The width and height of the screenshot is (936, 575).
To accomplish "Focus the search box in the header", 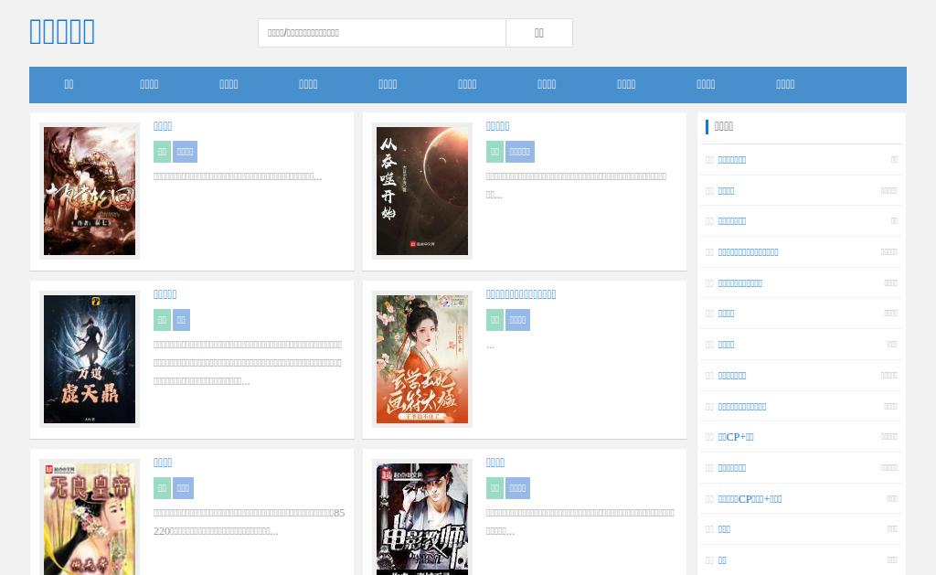I will (382, 33).
